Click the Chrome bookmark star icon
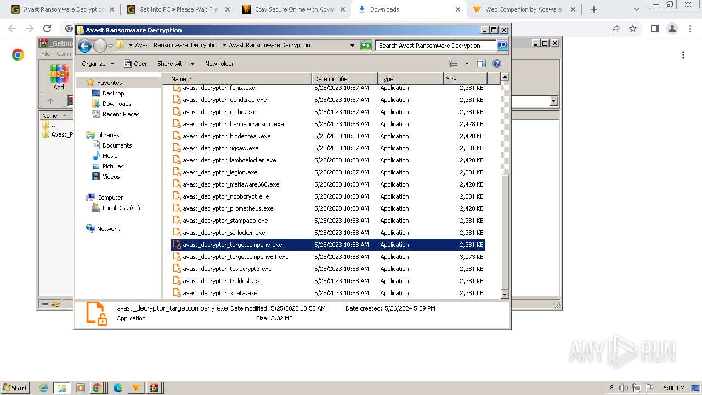The height and width of the screenshot is (395, 702). 633,29
